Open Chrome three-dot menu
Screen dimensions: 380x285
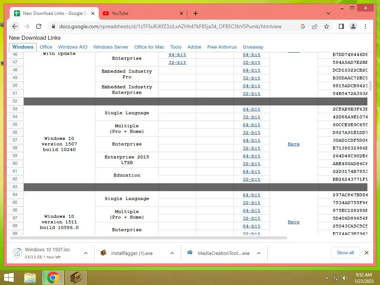click(365, 26)
